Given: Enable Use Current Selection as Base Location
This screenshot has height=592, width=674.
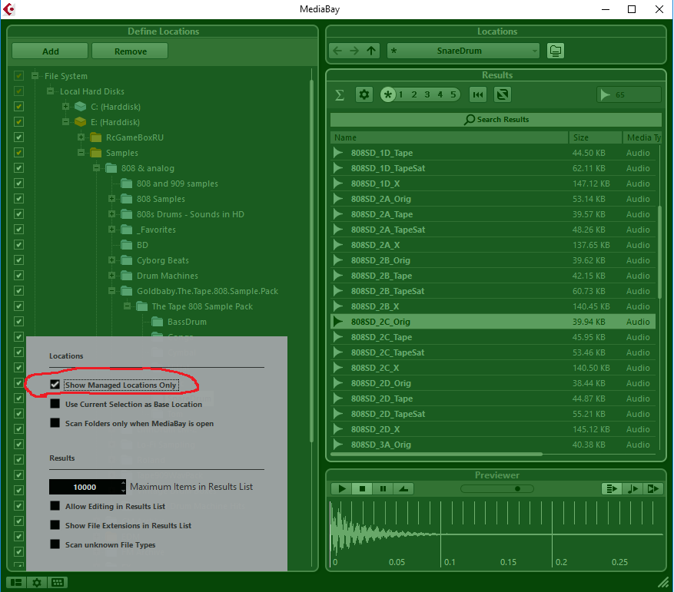Looking at the screenshot, I should 55,404.
